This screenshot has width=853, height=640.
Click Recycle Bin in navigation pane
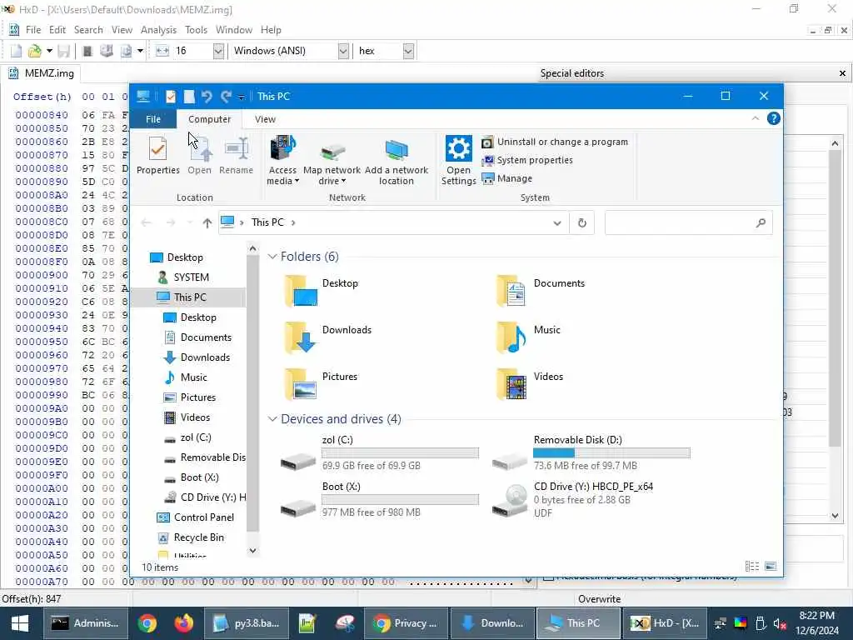coord(198,537)
